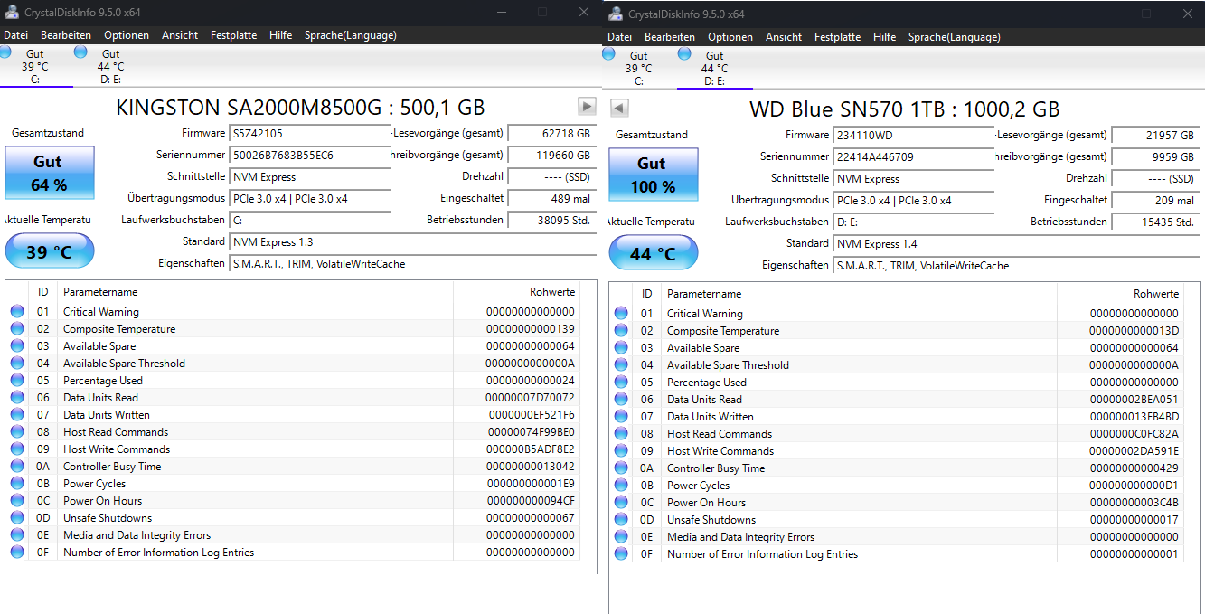Click Firmware field S5Z42105
Image resolution: width=1205 pixels, height=614 pixels.
pos(310,134)
